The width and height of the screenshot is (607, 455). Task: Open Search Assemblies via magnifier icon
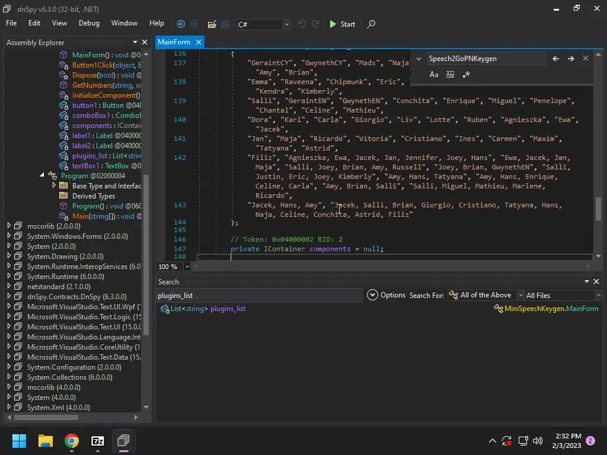pyautogui.click(x=371, y=24)
